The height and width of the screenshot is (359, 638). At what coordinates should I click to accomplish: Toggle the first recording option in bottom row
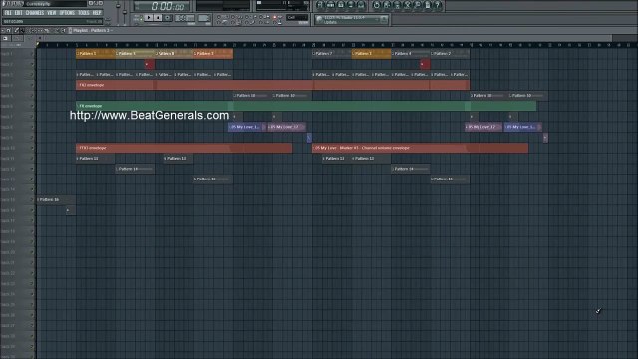click(219, 22)
